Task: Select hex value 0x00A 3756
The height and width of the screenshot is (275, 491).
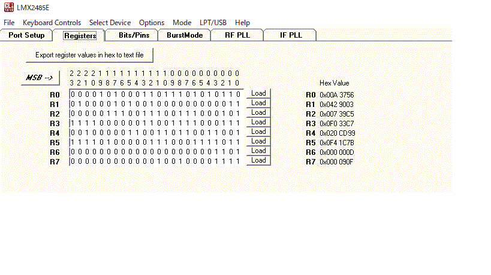Action: click(x=336, y=95)
